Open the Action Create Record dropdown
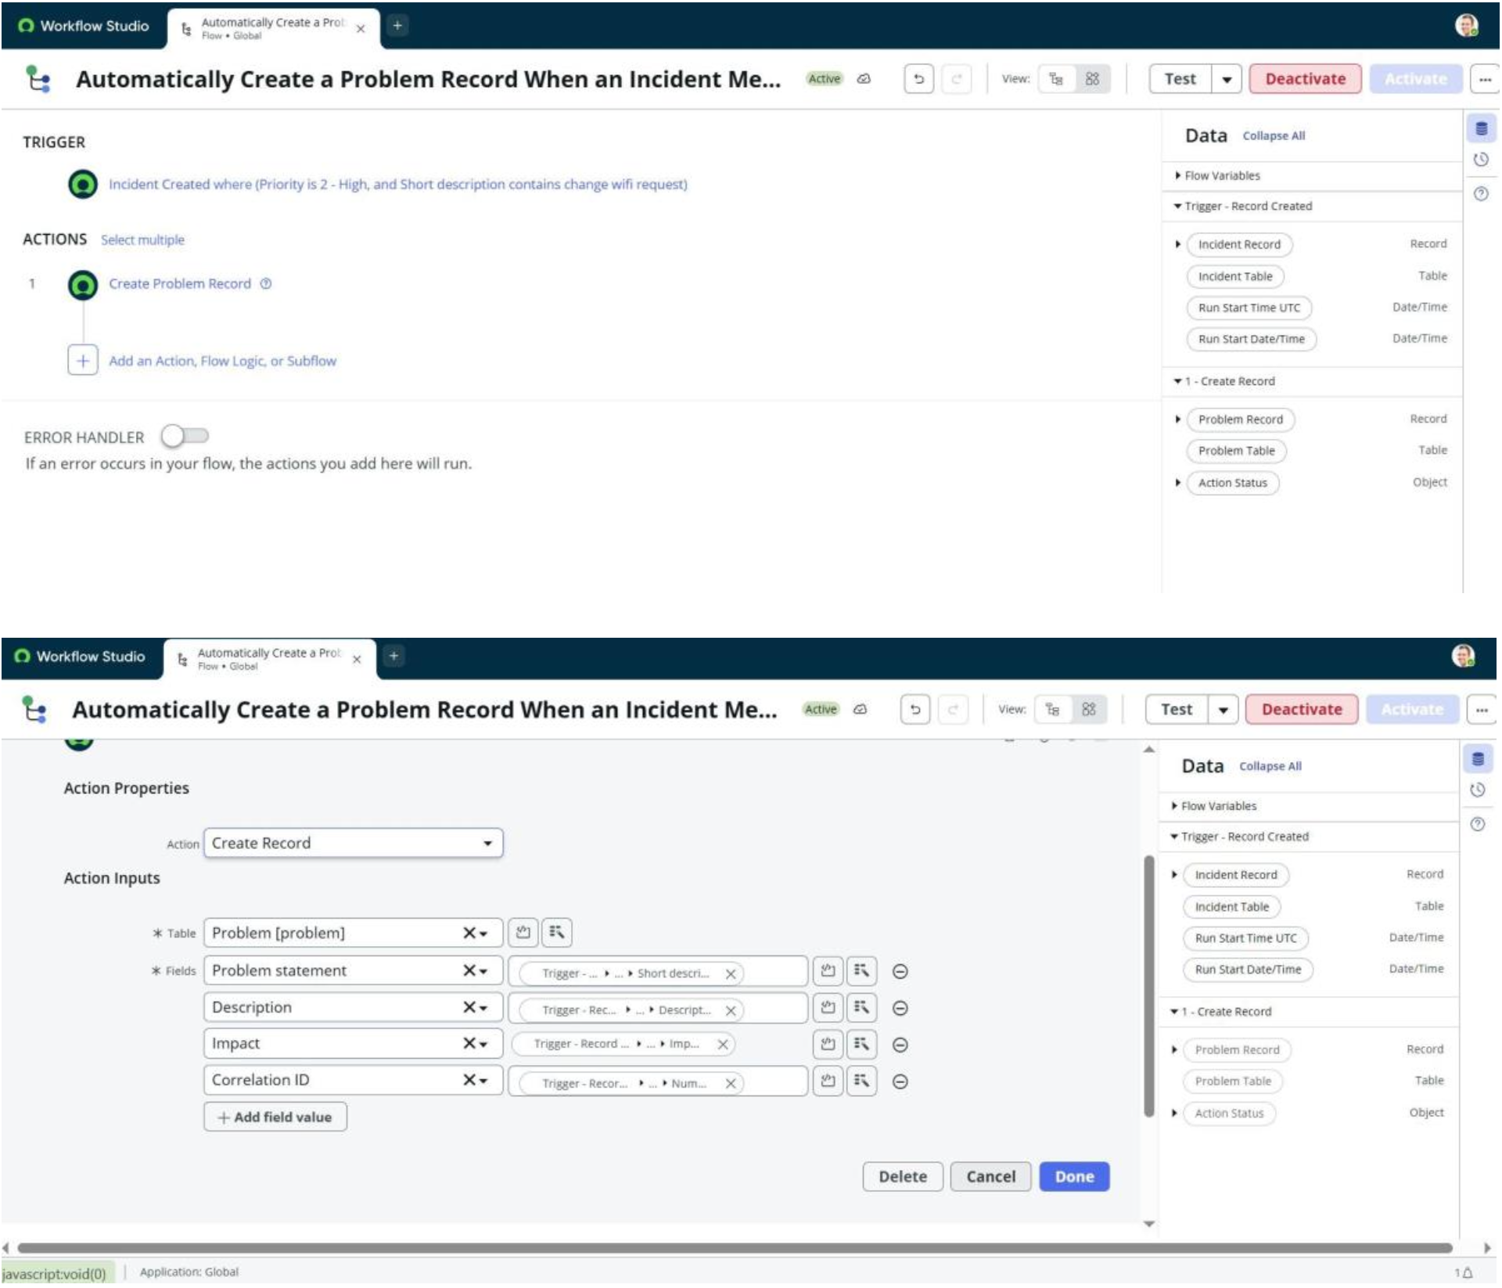Viewport: 1502px width, 1288px height. pos(353,843)
